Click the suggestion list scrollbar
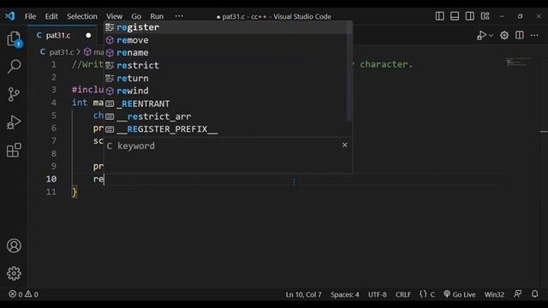Screen dimensions: 548x308 tap(349, 72)
